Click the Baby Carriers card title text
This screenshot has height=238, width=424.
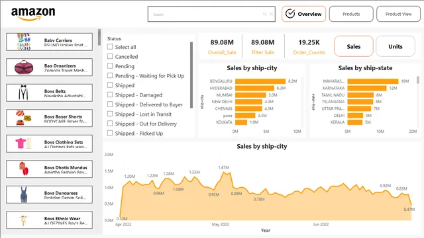[58, 40]
